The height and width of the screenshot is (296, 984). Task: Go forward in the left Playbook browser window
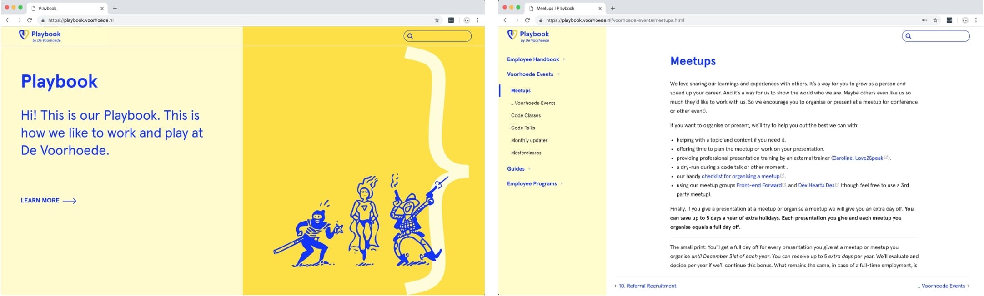pos(19,20)
